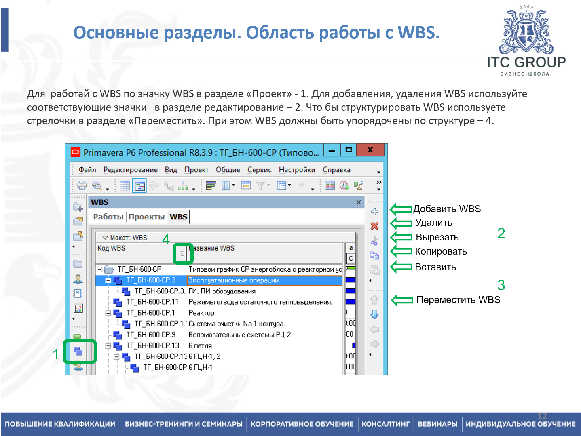Move the WBS up with the arrow
581x436 pixels.
click(375, 300)
